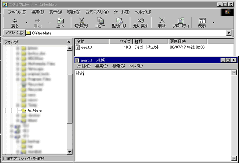This screenshot has height=163, width=241.
Task: Click the Paste (貼り付け) toolbar icon
Action: [119, 23]
